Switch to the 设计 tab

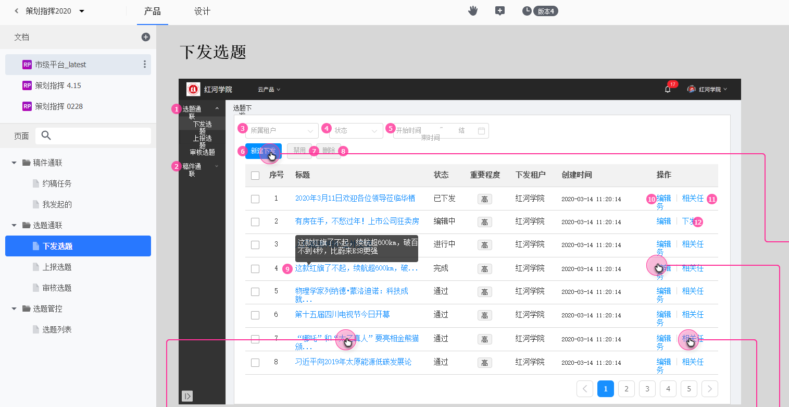202,11
